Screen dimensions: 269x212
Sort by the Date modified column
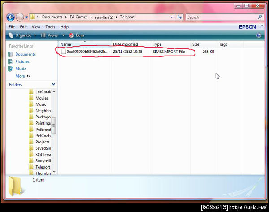tap(131, 44)
